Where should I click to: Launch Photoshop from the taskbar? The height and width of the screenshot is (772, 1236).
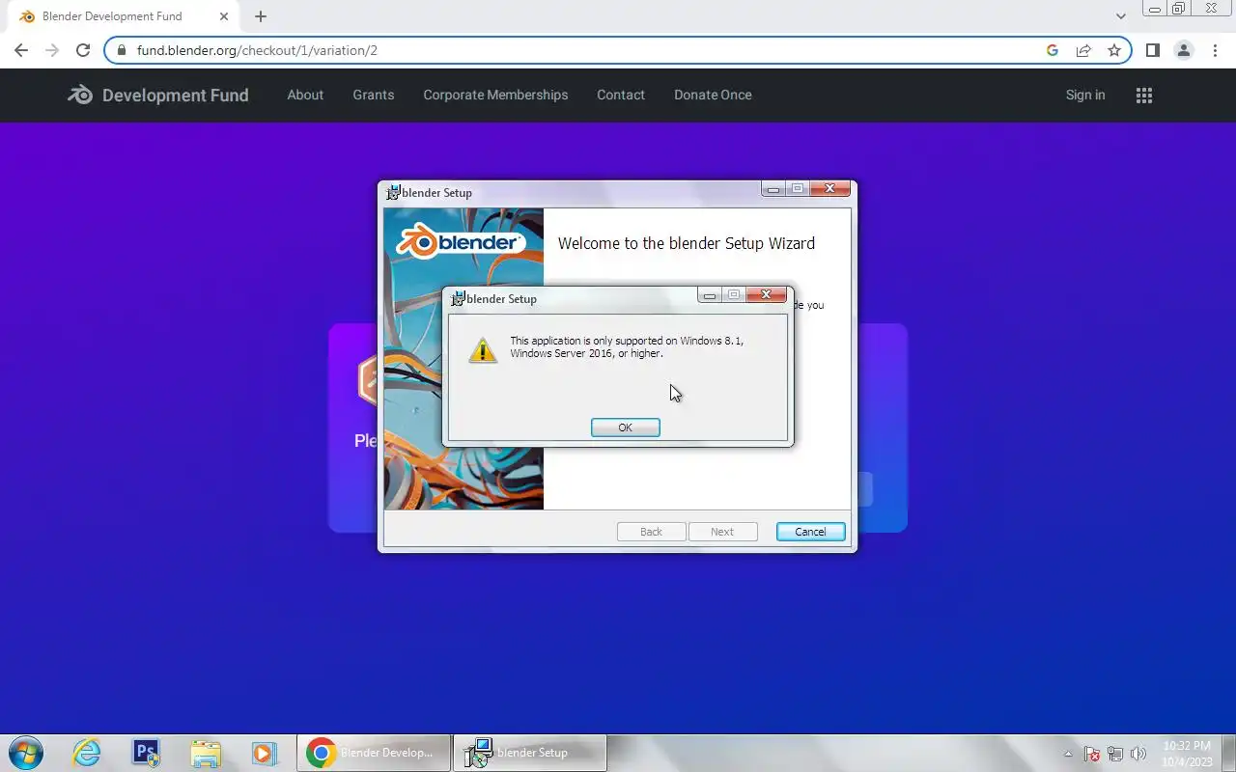[146, 753]
